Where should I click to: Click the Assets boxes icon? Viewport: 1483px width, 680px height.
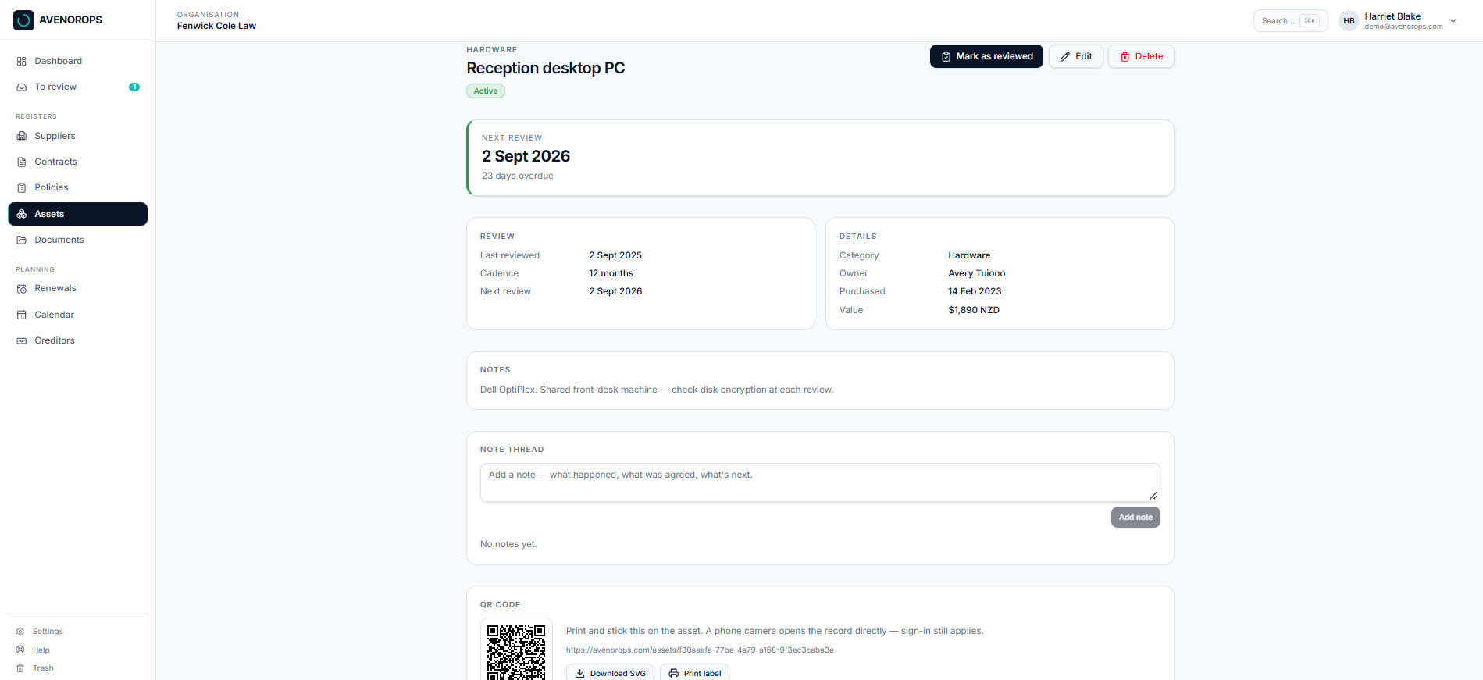pos(22,214)
